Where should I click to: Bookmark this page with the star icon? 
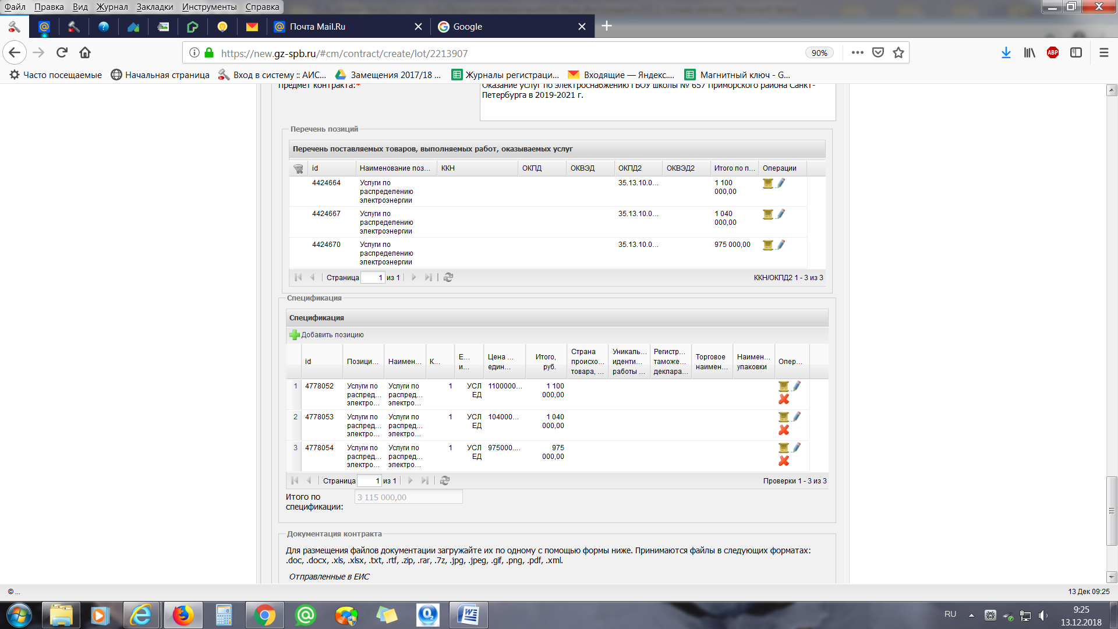pyautogui.click(x=898, y=53)
